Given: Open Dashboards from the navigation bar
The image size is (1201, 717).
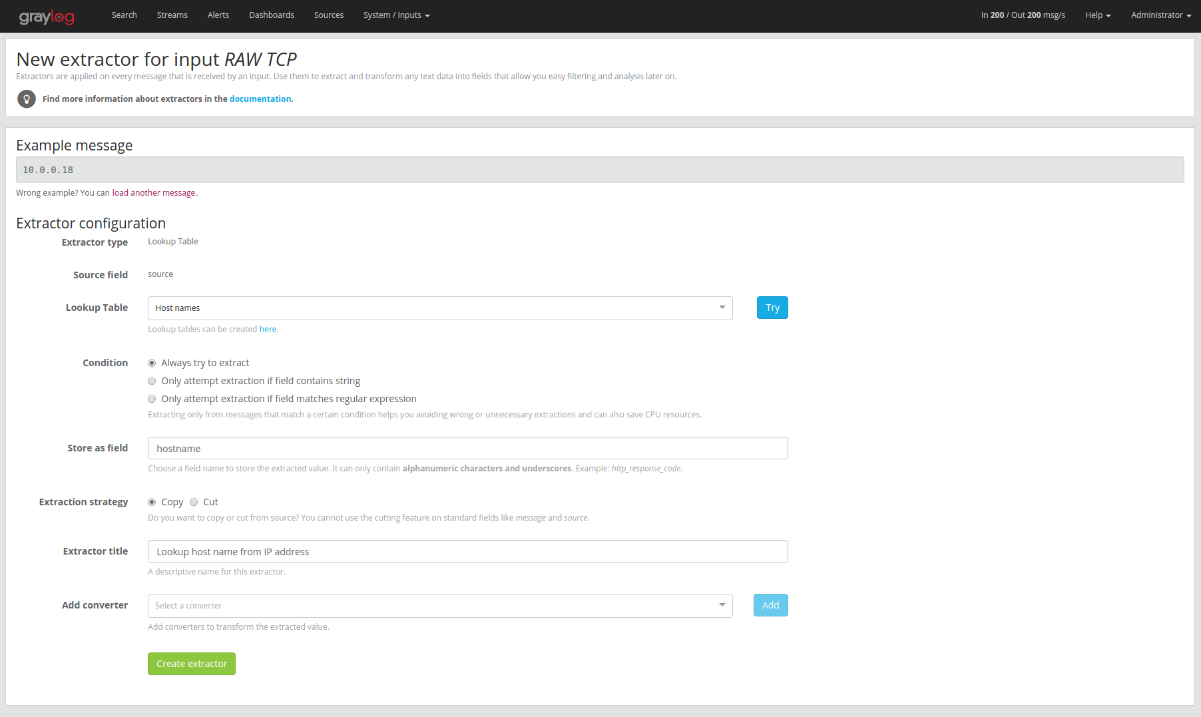Looking at the screenshot, I should point(271,15).
